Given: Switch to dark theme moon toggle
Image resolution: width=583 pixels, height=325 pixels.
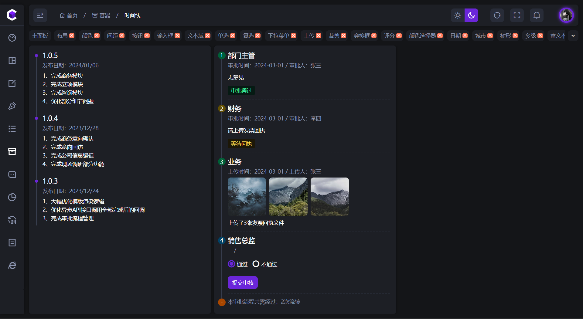Looking at the screenshot, I should click(471, 15).
